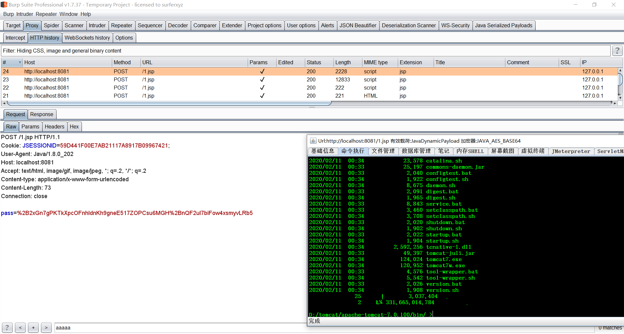Click horizontal scrollbar left arrow of history

(4, 103)
